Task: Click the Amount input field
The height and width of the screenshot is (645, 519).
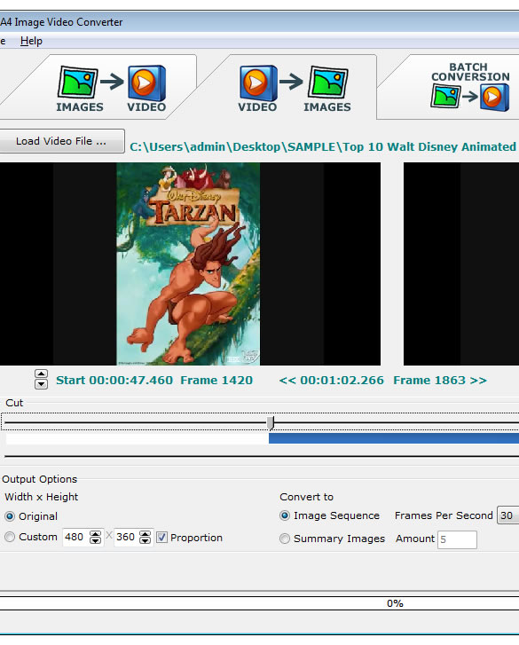Action: [x=457, y=539]
